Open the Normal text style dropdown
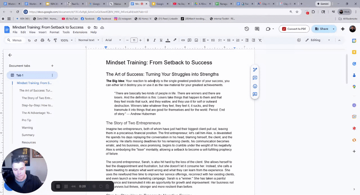Image resolution: width=360 pixels, height=195 pixels. coord(89,40)
